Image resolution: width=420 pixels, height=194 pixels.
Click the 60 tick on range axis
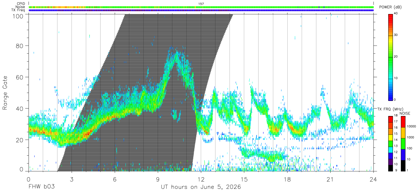coord(19,77)
